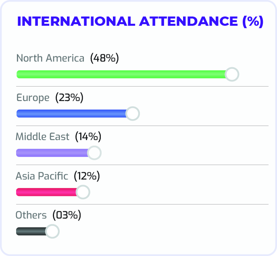Click the Asia Pacific slider knob

(83, 192)
